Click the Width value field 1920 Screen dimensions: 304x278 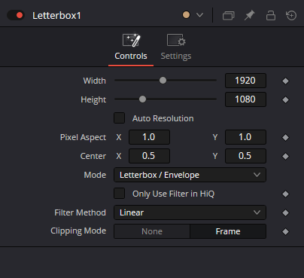tap(245, 81)
